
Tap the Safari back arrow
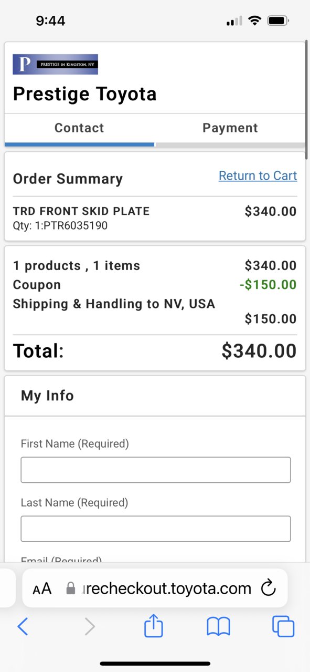point(23,626)
